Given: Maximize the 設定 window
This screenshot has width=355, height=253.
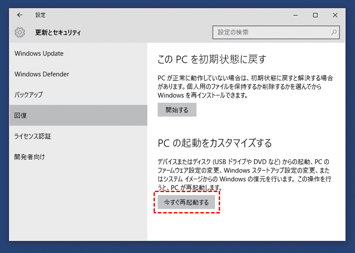Looking at the screenshot, I should pos(315,15).
